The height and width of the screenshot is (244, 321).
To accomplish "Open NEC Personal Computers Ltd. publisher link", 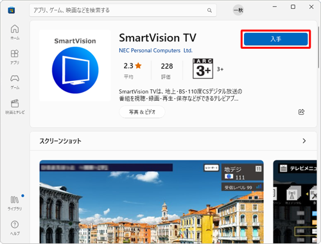I will click(155, 51).
